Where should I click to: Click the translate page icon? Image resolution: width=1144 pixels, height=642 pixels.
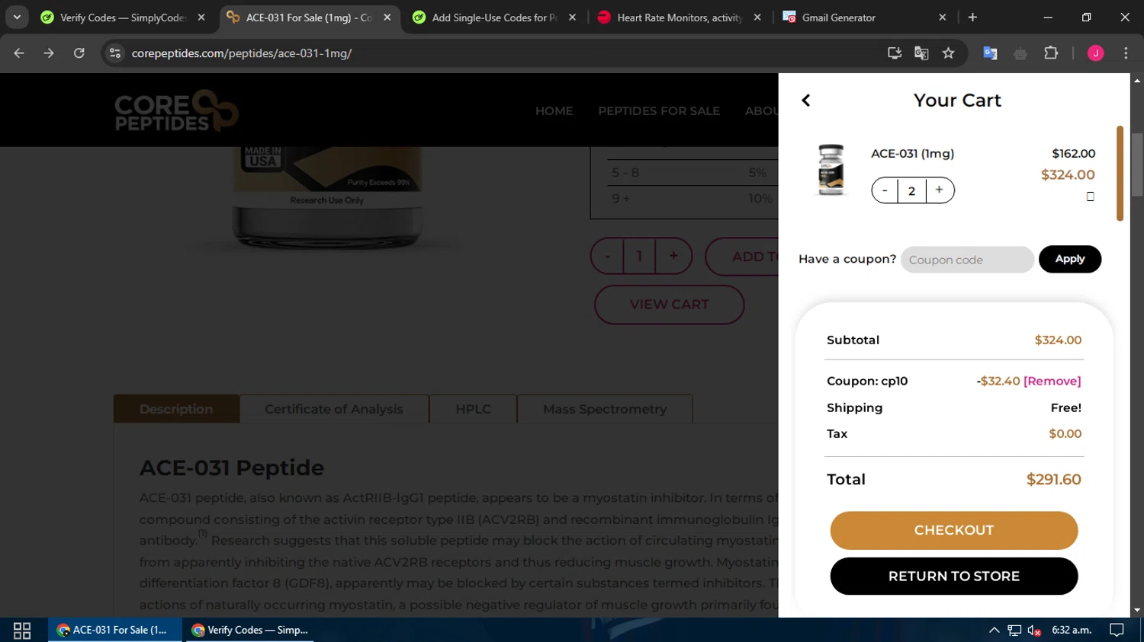click(x=921, y=53)
